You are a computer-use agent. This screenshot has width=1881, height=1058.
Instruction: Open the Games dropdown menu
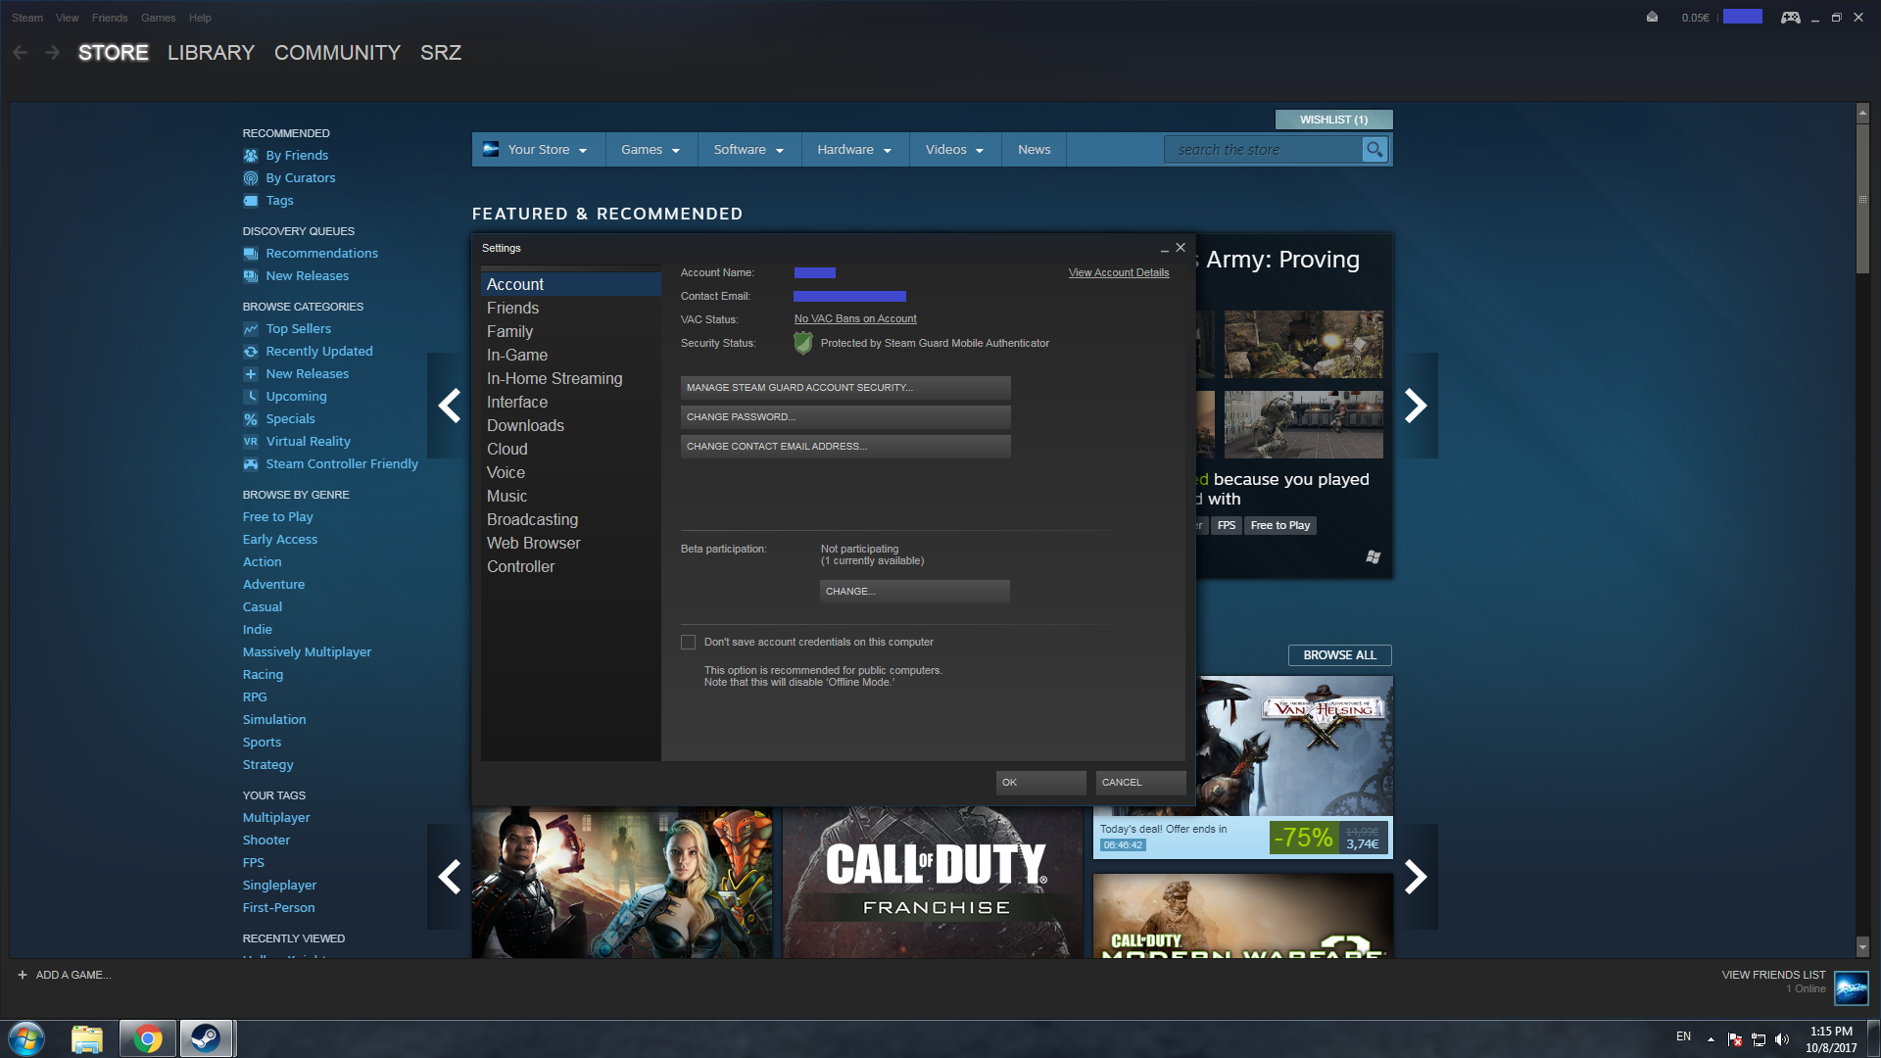[x=651, y=150]
